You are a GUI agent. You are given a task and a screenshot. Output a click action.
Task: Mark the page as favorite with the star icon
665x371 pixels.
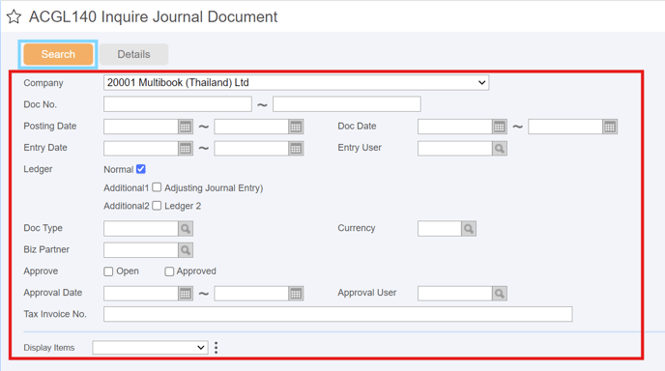tap(14, 17)
